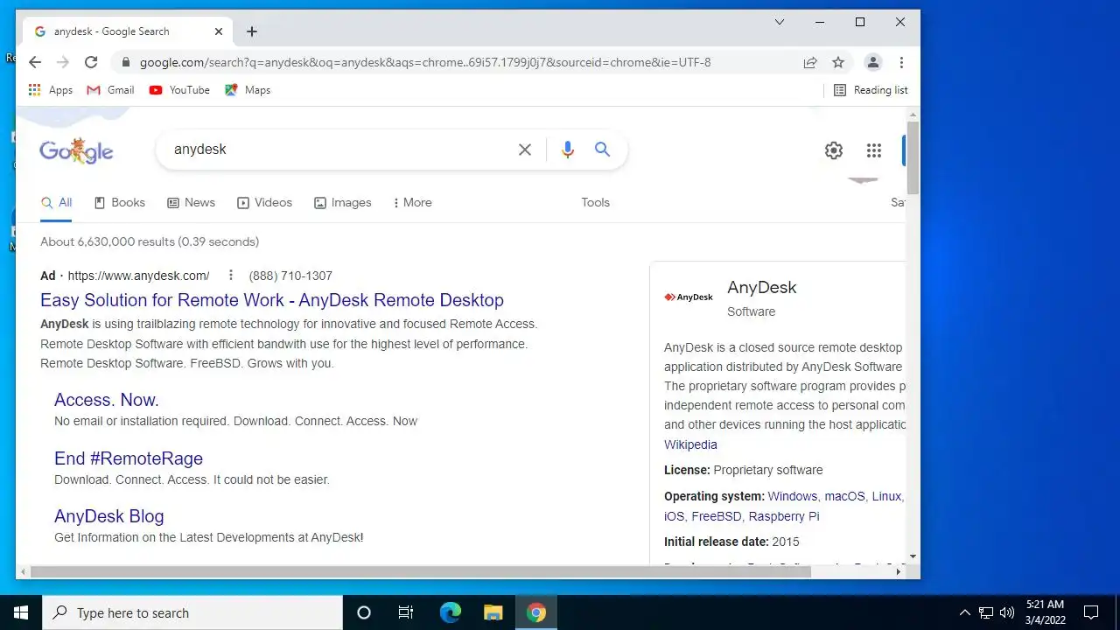Click the ad phone number (888) 710-1307
Screen dimensions: 1120x630
click(290, 276)
